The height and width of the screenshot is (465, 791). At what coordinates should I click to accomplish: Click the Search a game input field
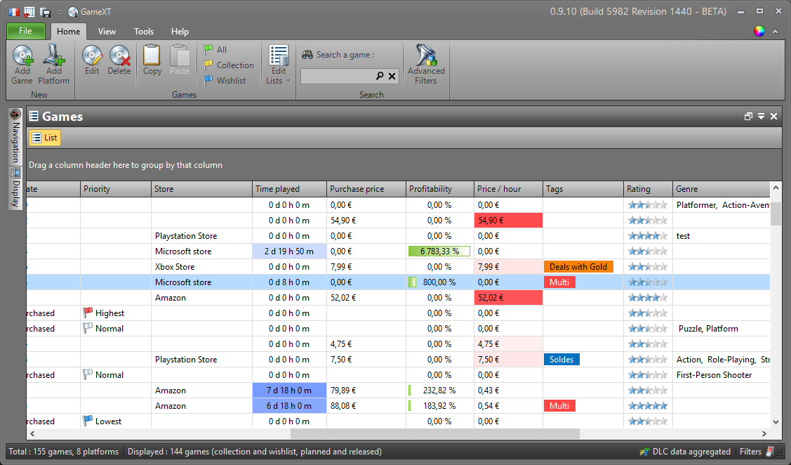click(338, 76)
